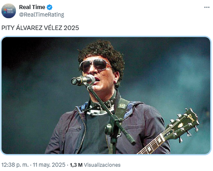213x171 pixels.
Task: Open the @RealTimeRating handle link
Action: (42, 15)
